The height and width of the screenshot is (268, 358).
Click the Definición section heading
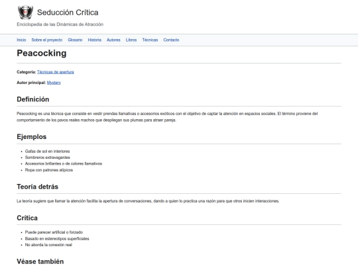pyautogui.click(x=33, y=99)
